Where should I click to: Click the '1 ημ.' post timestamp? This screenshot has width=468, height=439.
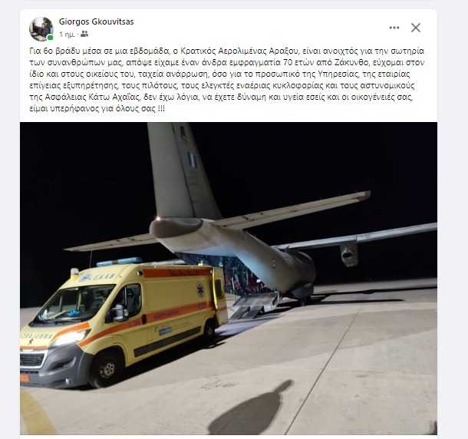pos(67,35)
